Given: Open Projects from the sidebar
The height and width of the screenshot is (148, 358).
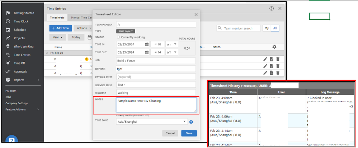Looking at the screenshot, I should [19, 38].
